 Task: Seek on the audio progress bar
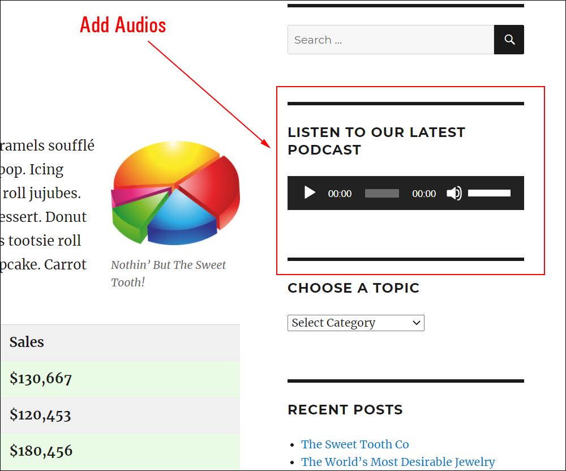pyautogui.click(x=382, y=194)
